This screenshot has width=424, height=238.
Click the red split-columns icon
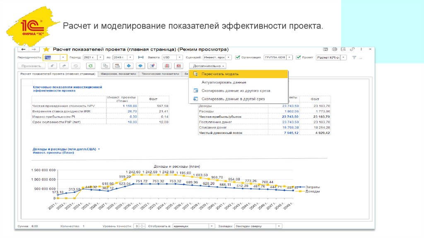coord(179,66)
